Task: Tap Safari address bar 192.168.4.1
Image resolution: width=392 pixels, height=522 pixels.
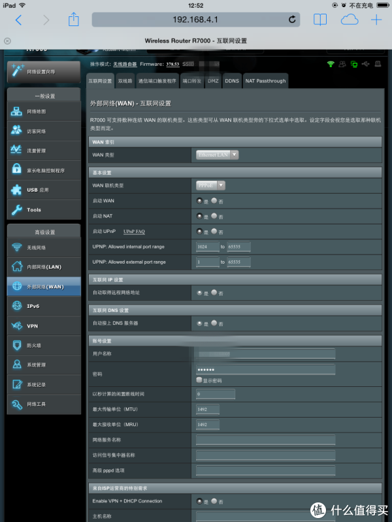Action: tap(195, 20)
